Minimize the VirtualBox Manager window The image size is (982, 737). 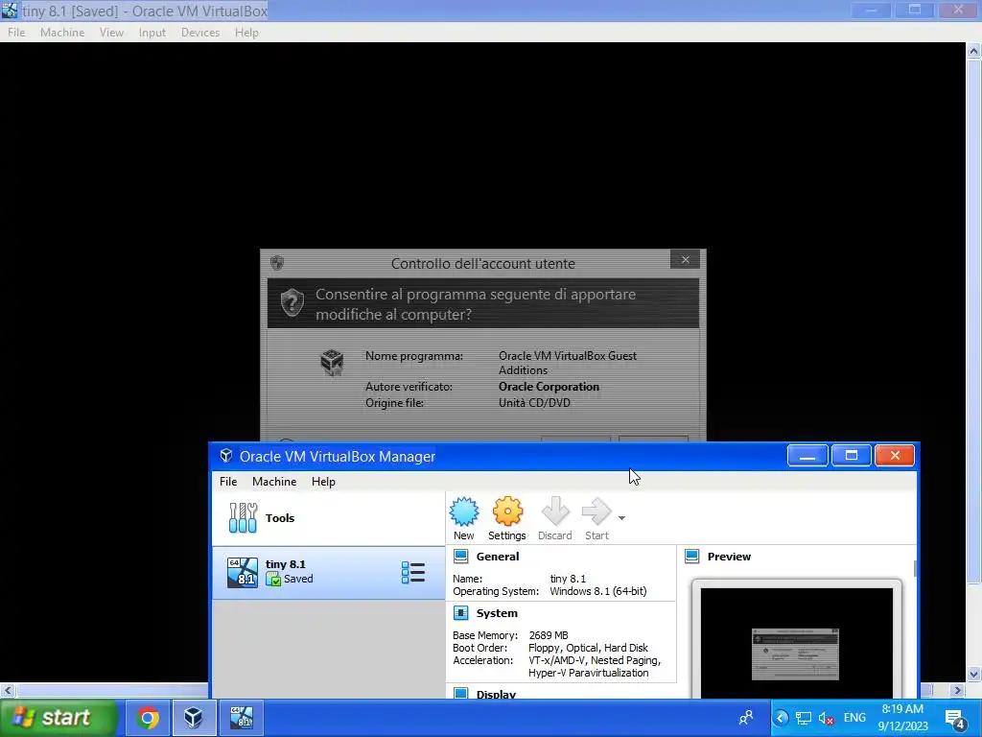point(807,456)
